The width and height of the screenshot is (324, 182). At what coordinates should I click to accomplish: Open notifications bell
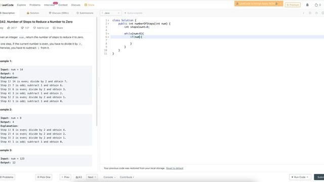(307, 5)
